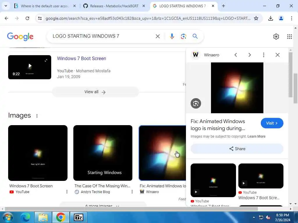The image size is (298, 223).
Task: Open 7-Zip from the taskbar
Action: [x=79, y=217]
